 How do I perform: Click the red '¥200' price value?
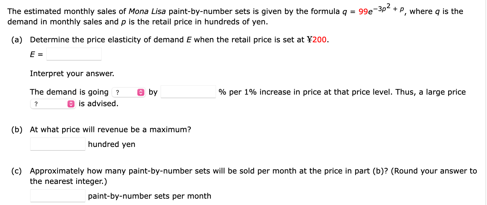318,40
